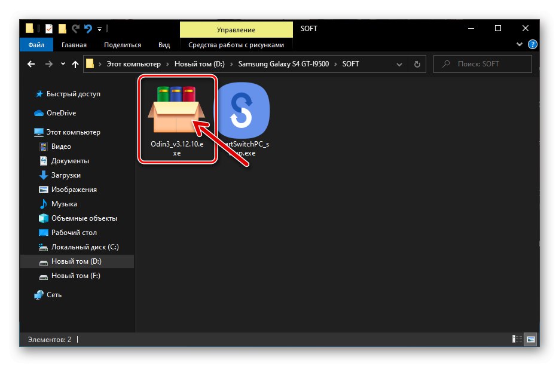Click the Undo icon in title bar
Screen dimensions: 559x366
click(88, 29)
